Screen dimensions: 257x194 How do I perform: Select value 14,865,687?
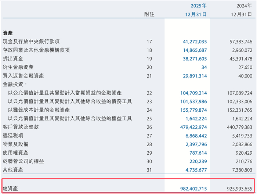(x=195, y=50)
